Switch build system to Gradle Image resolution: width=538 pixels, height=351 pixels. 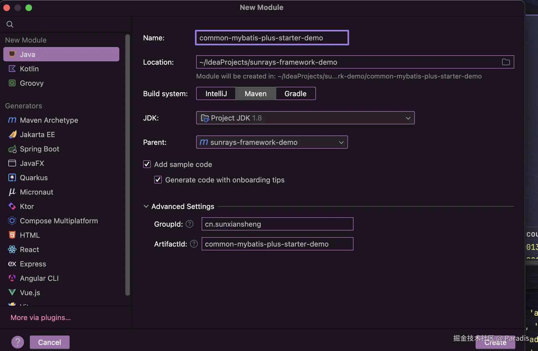click(295, 93)
